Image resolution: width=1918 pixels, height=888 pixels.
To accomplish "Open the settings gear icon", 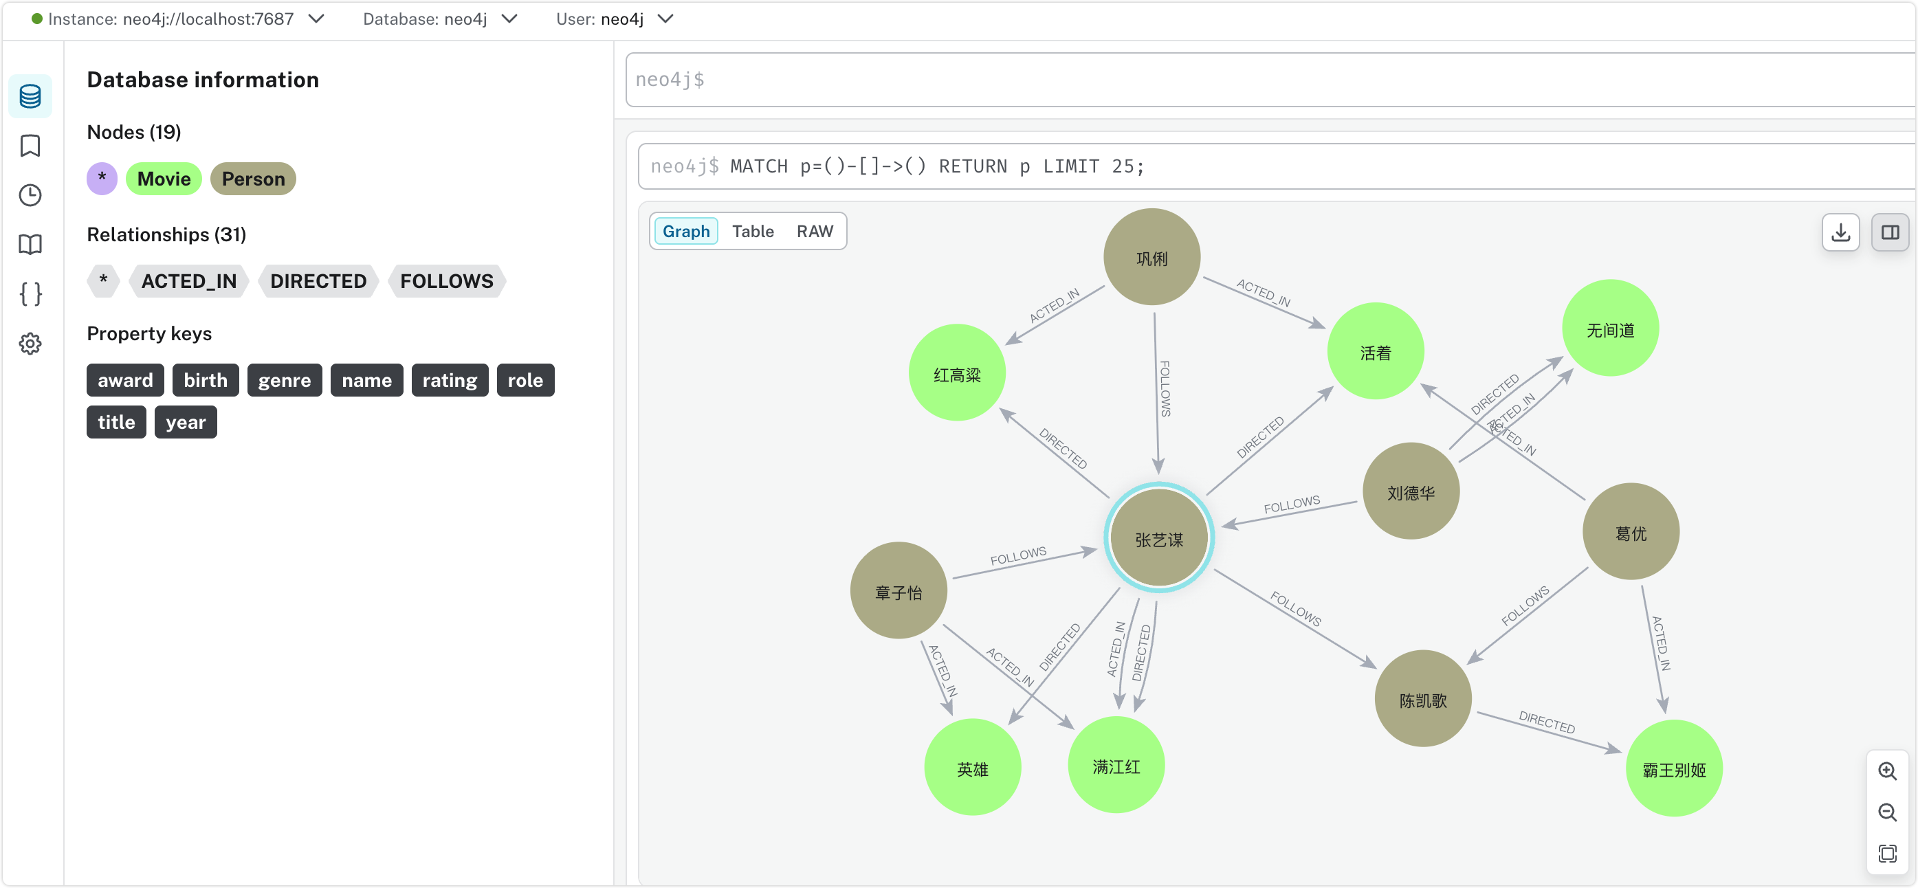I will point(30,344).
